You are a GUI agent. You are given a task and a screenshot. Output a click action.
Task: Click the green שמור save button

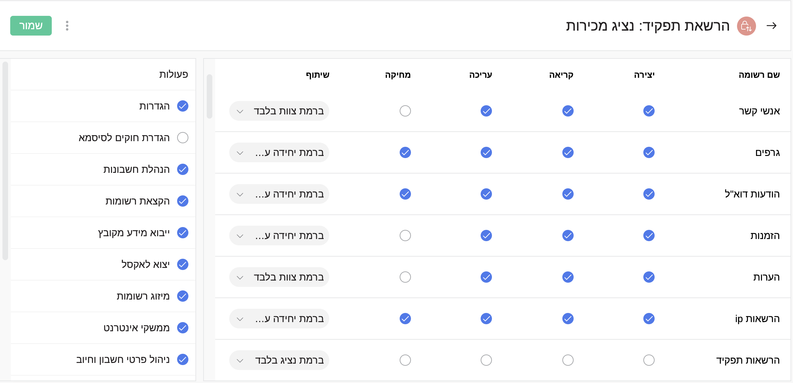tap(31, 26)
